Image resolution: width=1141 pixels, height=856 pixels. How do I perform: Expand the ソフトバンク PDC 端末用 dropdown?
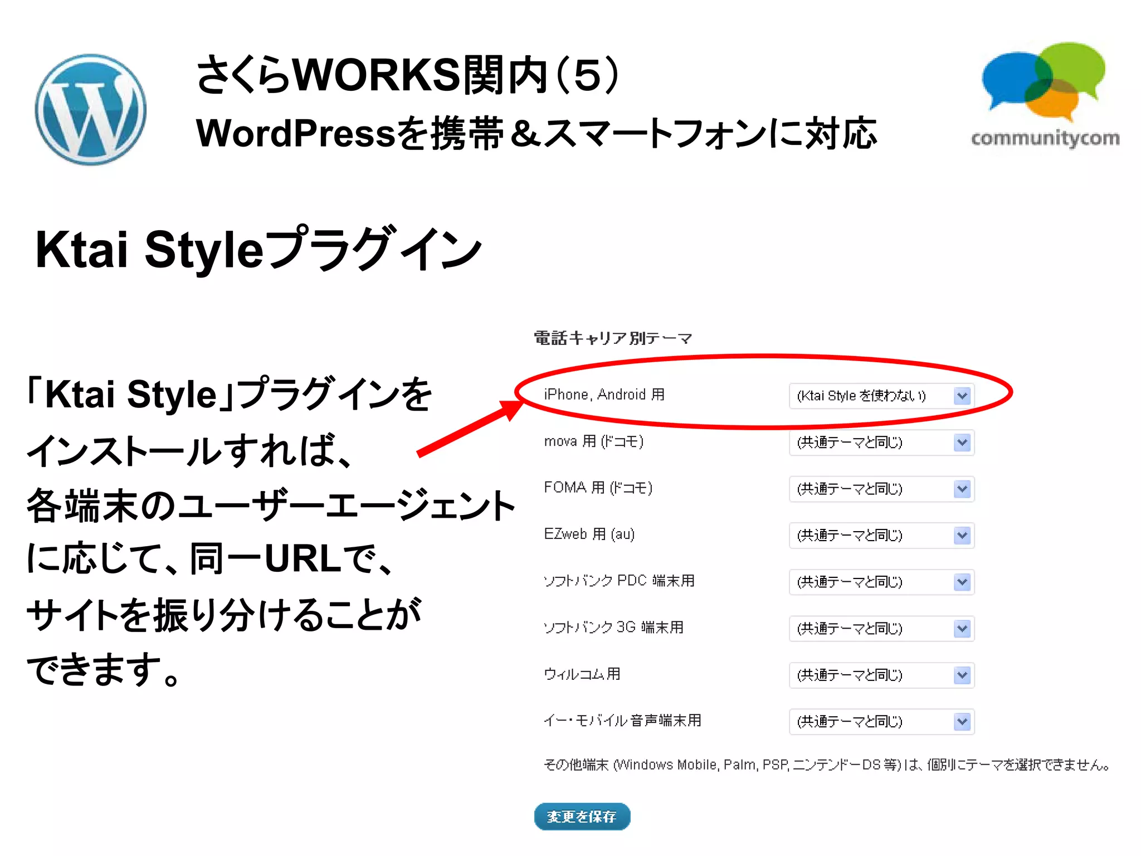(881, 582)
